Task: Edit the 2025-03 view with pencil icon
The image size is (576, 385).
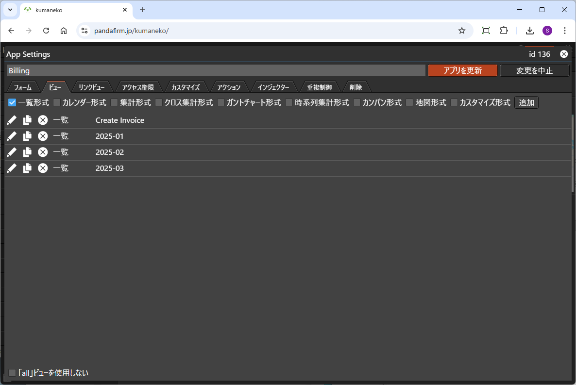Action: (x=12, y=168)
